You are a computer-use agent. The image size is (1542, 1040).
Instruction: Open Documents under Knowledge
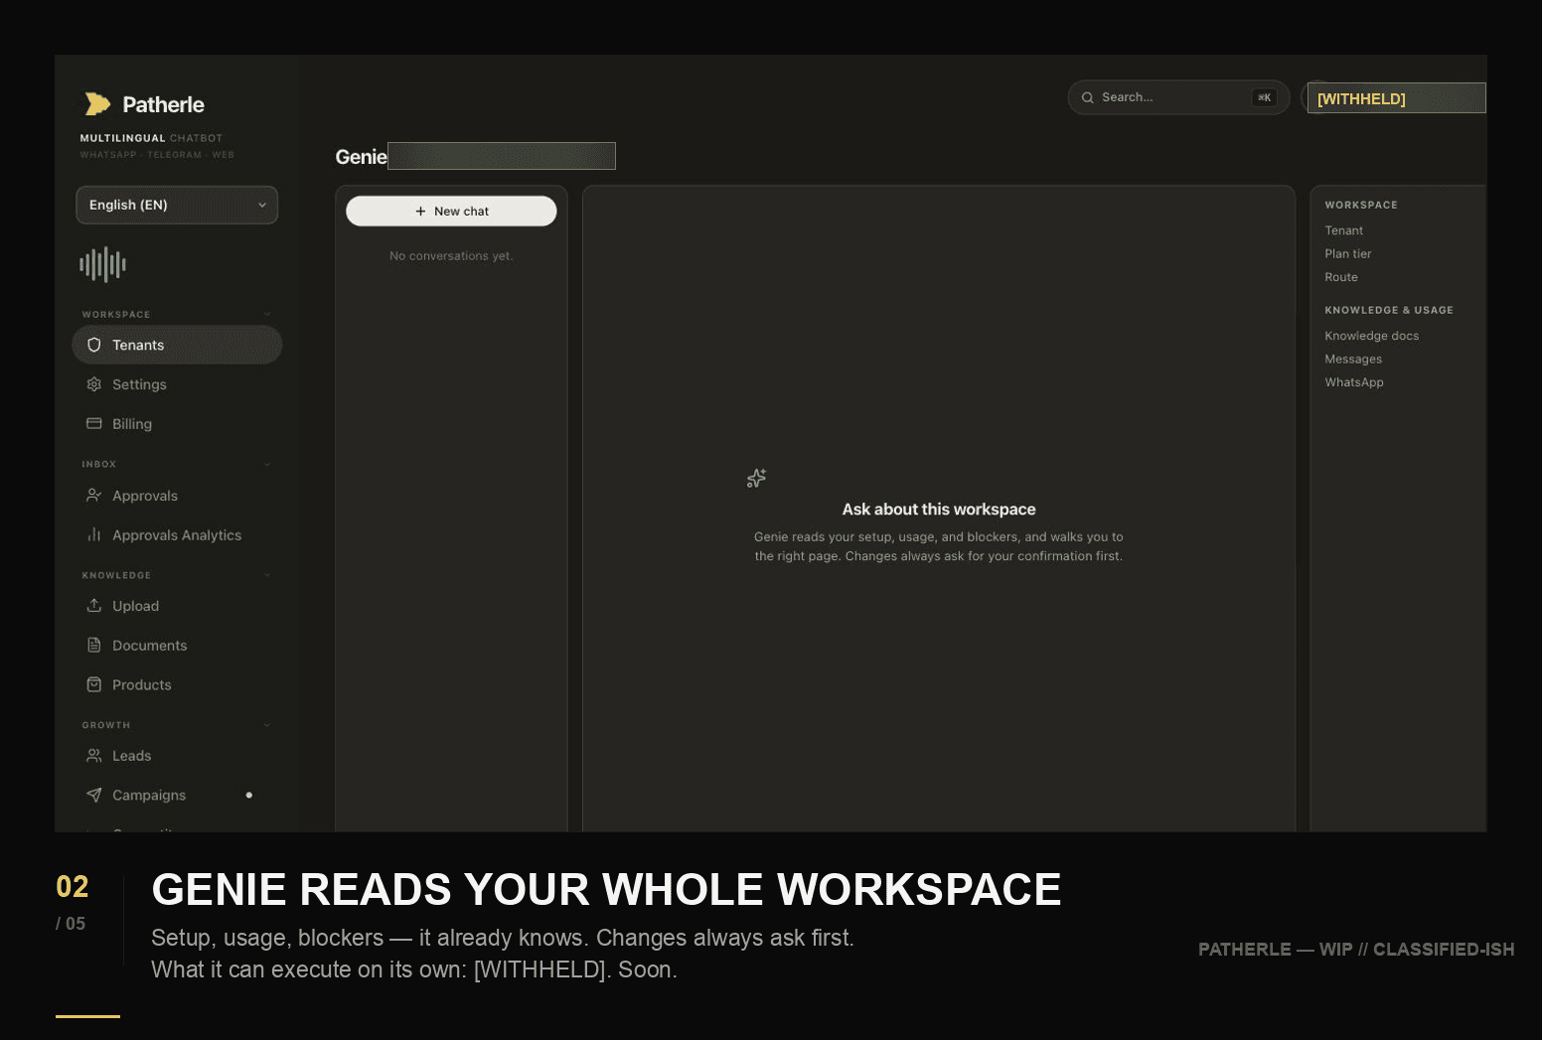tap(177, 645)
